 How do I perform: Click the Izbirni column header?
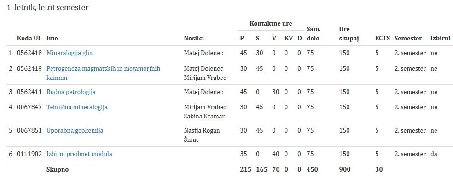[x=440, y=38]
